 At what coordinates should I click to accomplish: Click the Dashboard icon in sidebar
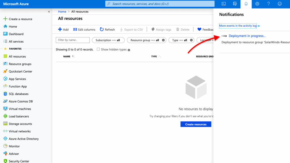(5, 34)
